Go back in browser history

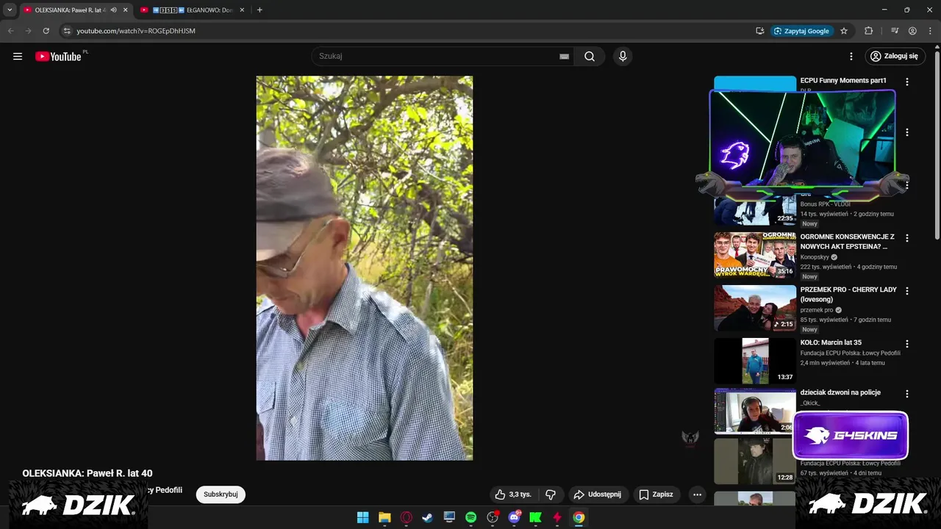[11, 31]
